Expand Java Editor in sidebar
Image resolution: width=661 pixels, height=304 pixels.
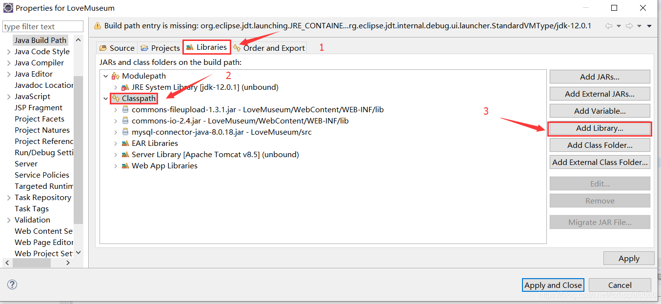[9, 74]
